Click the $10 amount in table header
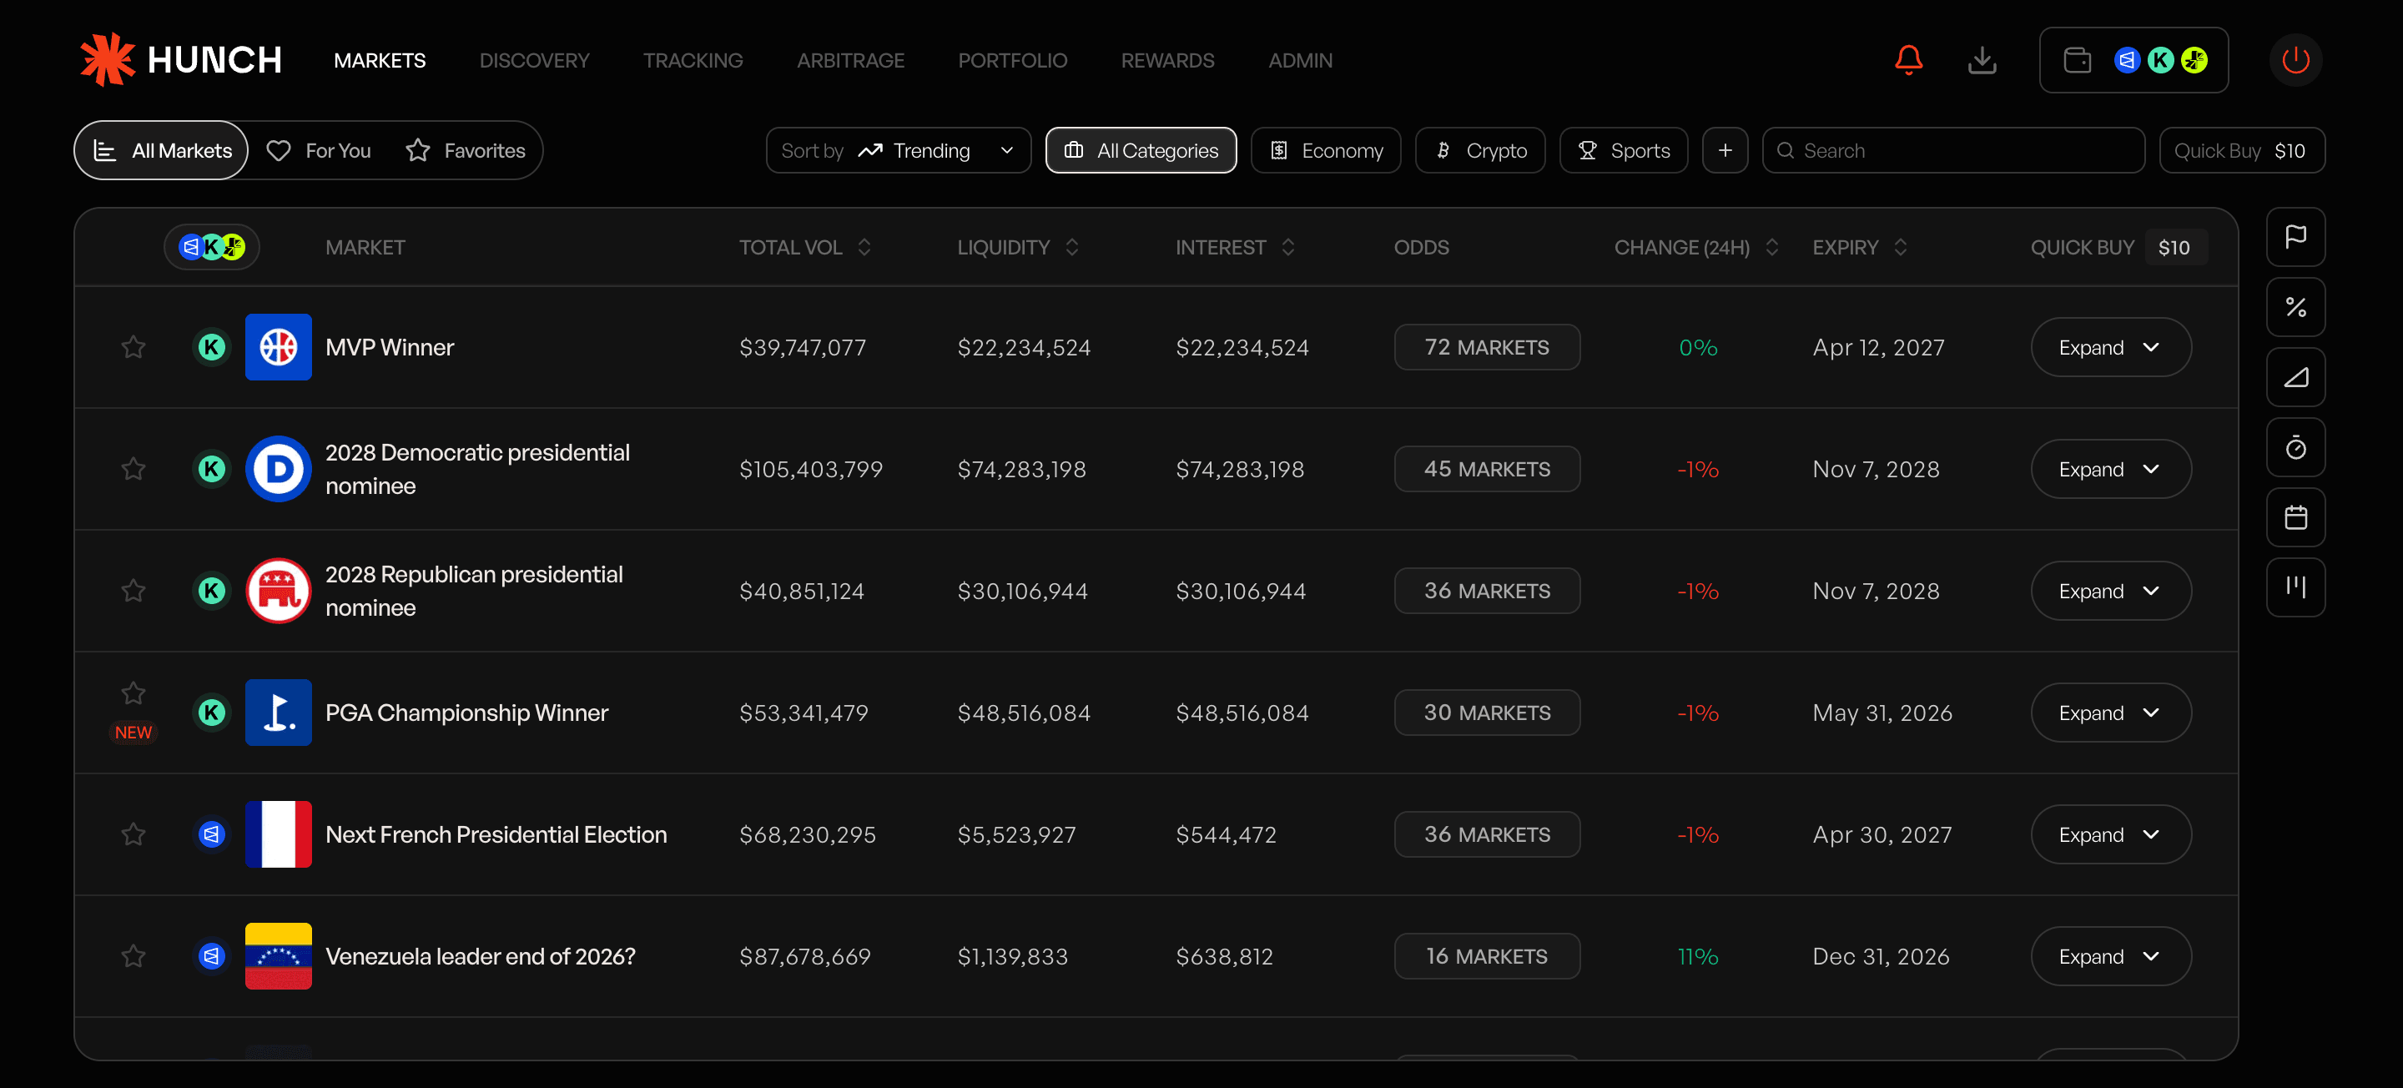Screen dimensions: 2403x1088 [2174, 247]
